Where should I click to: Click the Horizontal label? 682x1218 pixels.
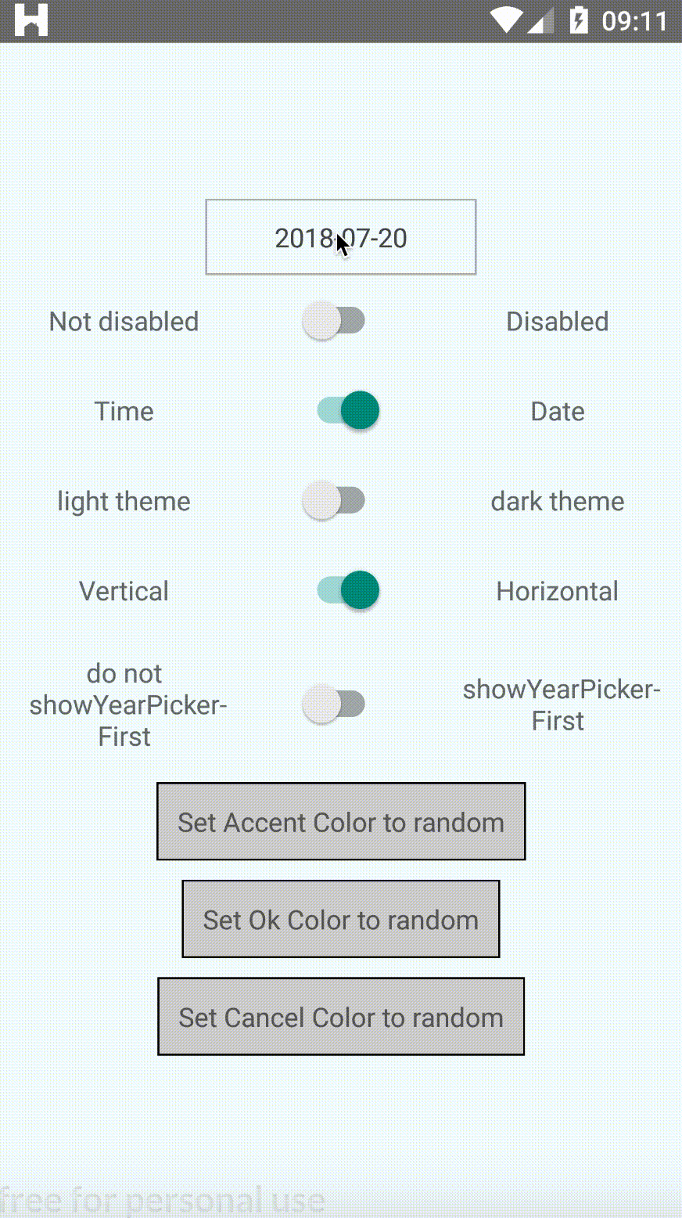(557, 592)
